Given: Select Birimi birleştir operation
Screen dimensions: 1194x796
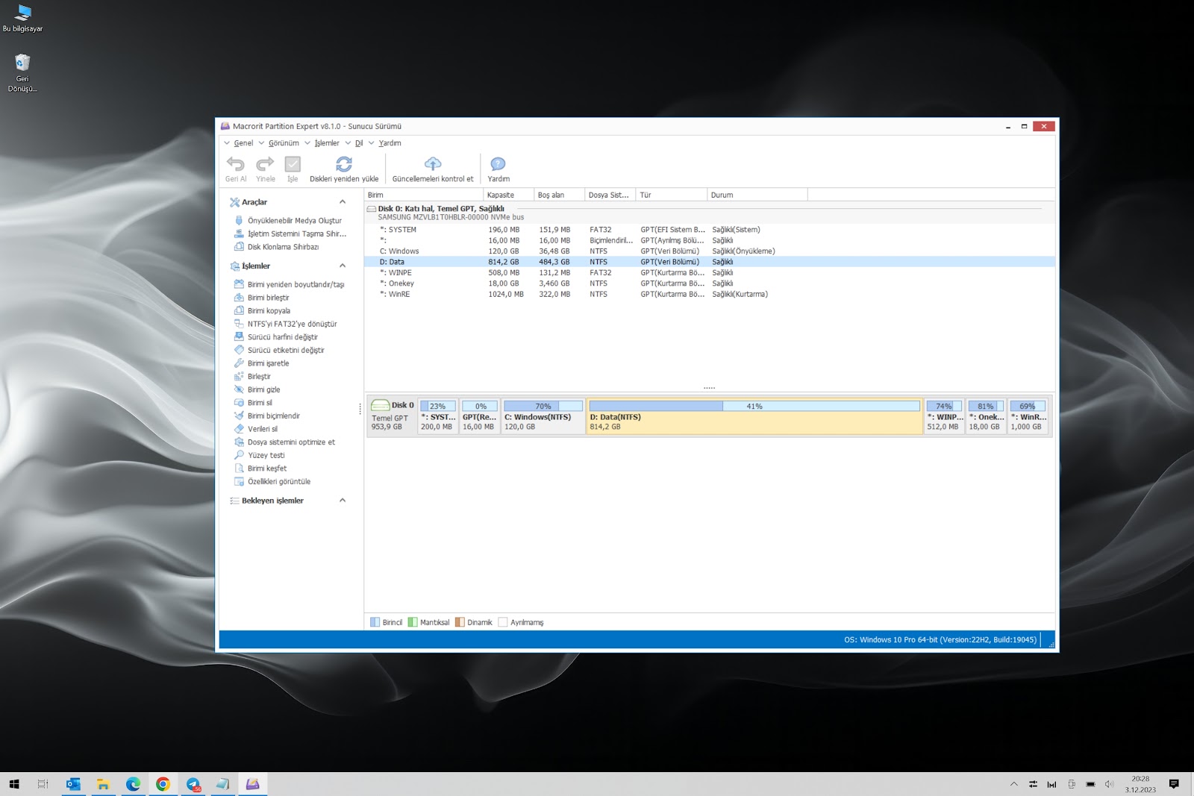Looking at the screenshot, I should (268, 298).
